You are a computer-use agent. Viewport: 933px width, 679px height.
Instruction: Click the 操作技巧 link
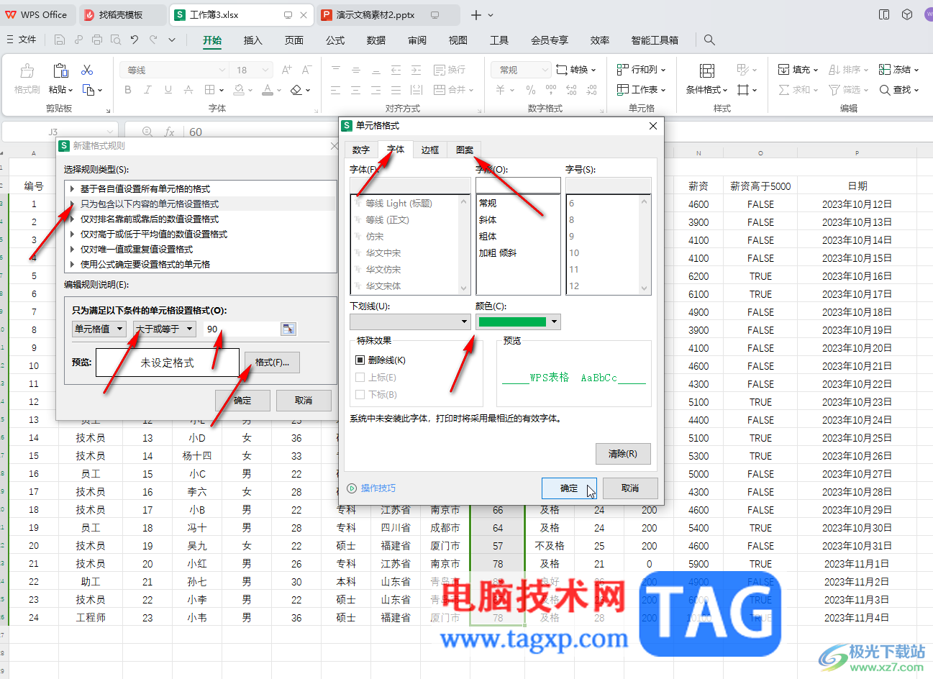click(x=378, y=488)
